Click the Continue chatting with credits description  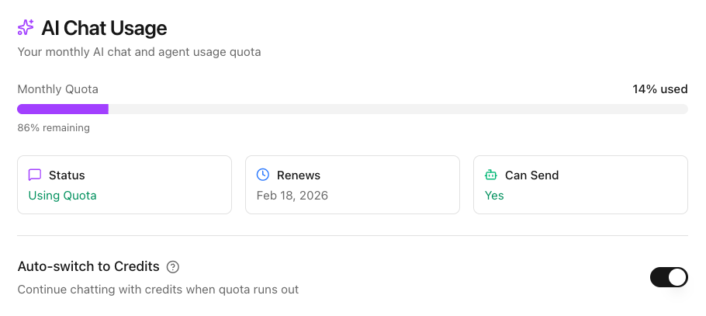pyautogui.click(x=158, y=290)
